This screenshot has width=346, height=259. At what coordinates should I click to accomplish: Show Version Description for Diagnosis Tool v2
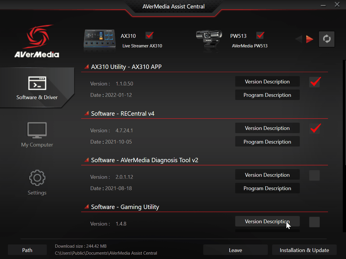coord(267,175)
